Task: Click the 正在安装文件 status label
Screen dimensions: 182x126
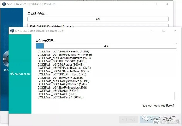Action: coord(45,40)
